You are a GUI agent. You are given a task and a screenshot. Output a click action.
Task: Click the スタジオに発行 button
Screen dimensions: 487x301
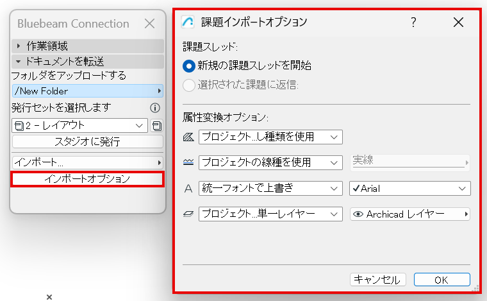click(88, 142)
